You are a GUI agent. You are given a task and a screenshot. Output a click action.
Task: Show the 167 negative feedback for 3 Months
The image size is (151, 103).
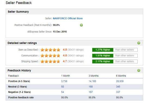coord(90,92)
